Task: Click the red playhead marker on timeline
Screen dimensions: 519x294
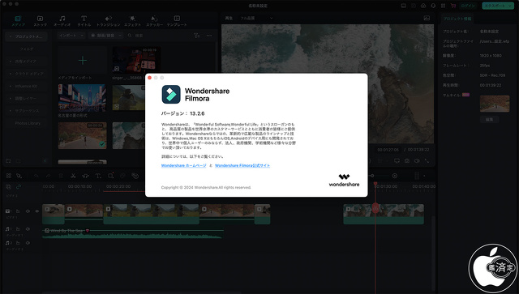Action: [375, 184]
